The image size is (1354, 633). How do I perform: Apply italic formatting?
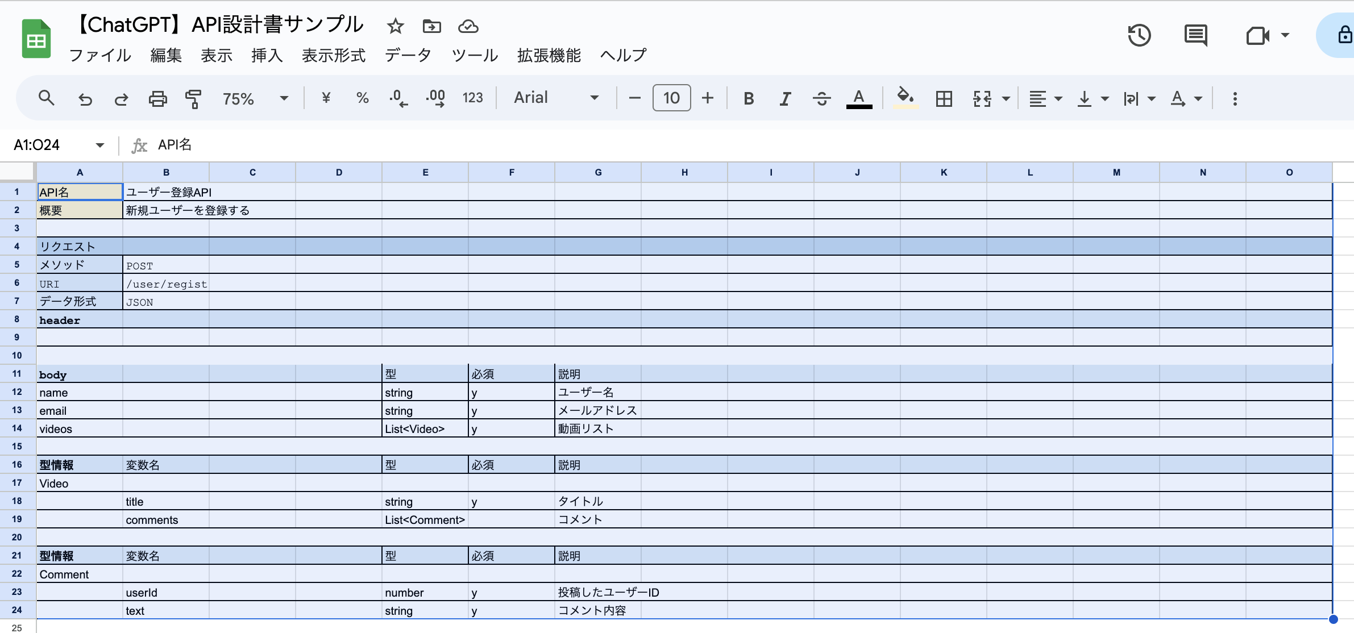(785, 98)
